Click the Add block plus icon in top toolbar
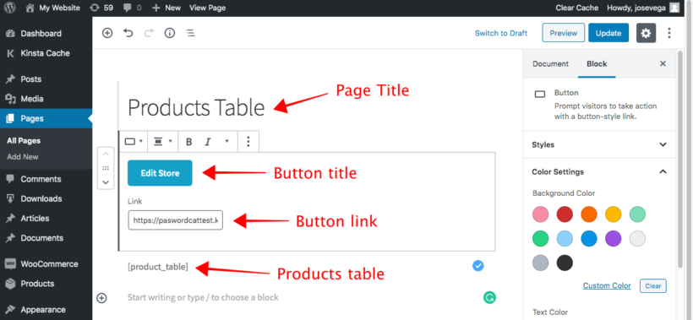 tap(107, 33)
